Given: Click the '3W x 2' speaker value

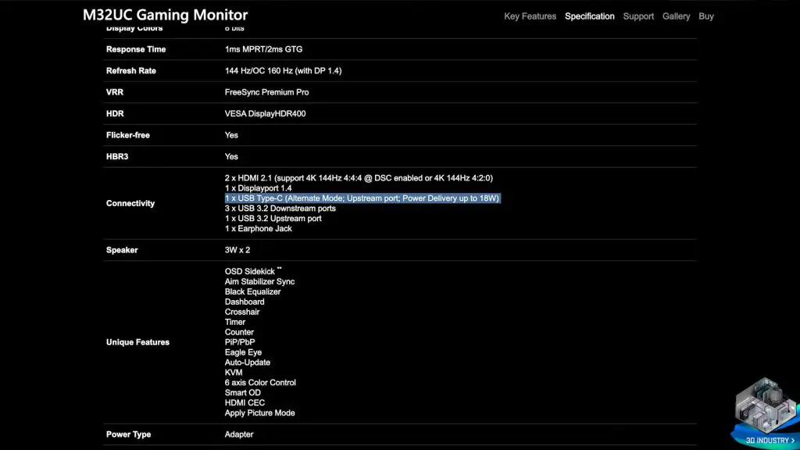Looking at the screenshot, I should pyautogui.click(x=237, y=250).
